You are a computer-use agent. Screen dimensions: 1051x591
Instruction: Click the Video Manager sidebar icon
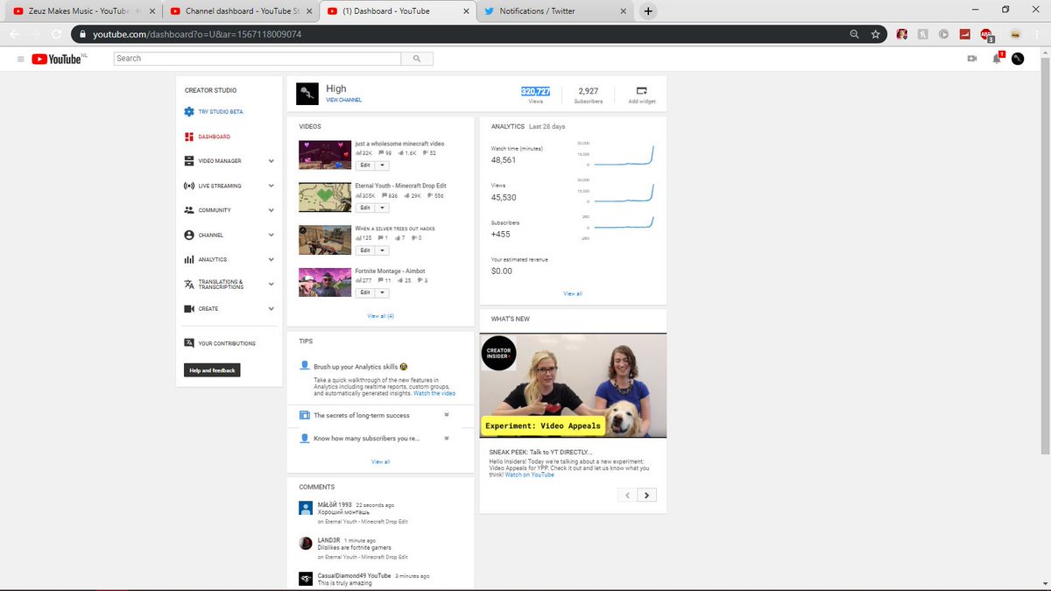[x=189, y=161]
